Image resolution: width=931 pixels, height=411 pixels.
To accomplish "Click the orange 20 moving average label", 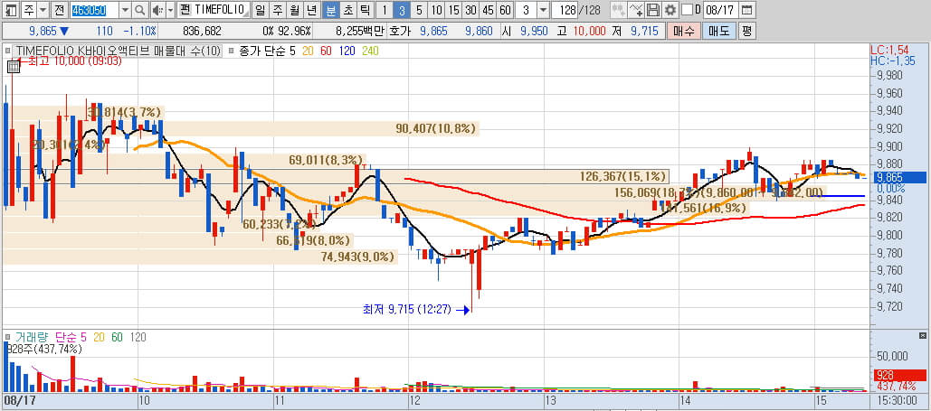I will 309,51.
